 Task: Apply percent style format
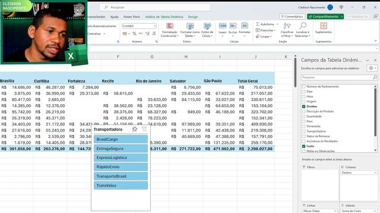(x=134, y=34)
